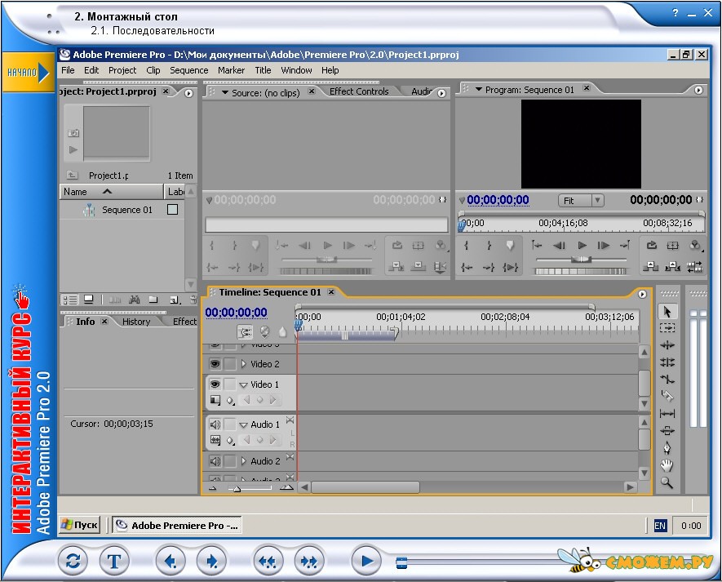Screen dimensions: 722x582
Task: Mute the Audio 1 track
Action: point(215,424)
